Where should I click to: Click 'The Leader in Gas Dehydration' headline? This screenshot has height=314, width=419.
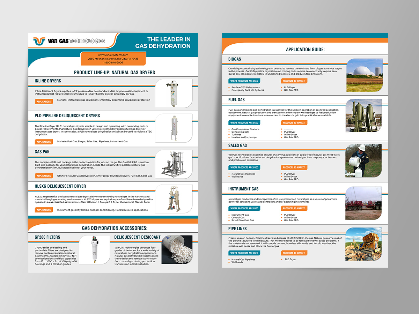[x=163, y=43]
